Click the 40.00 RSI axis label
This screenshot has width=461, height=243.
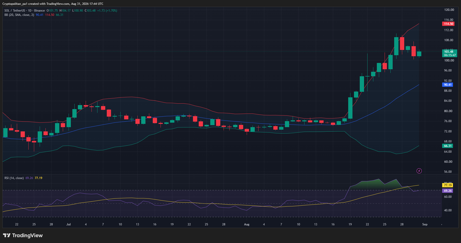[x=449, y=210]
